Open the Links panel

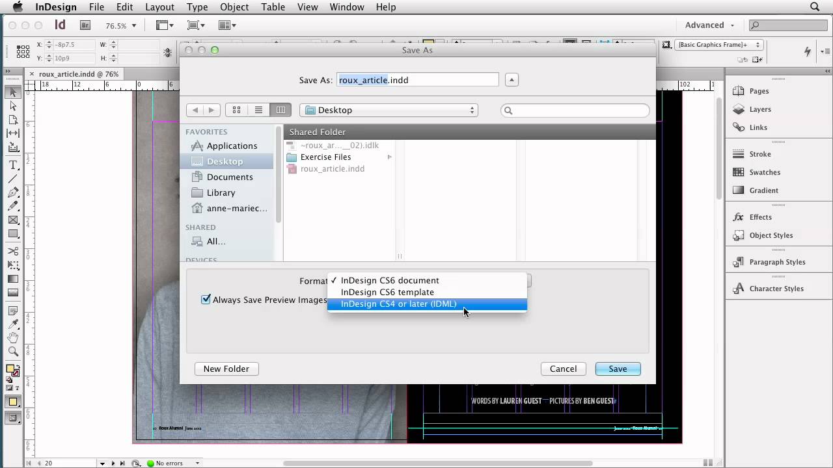758,127
